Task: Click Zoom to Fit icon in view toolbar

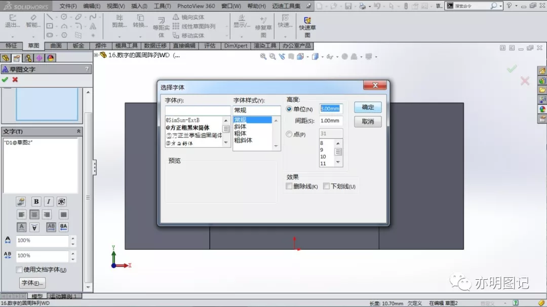Action: click(263, 57)
